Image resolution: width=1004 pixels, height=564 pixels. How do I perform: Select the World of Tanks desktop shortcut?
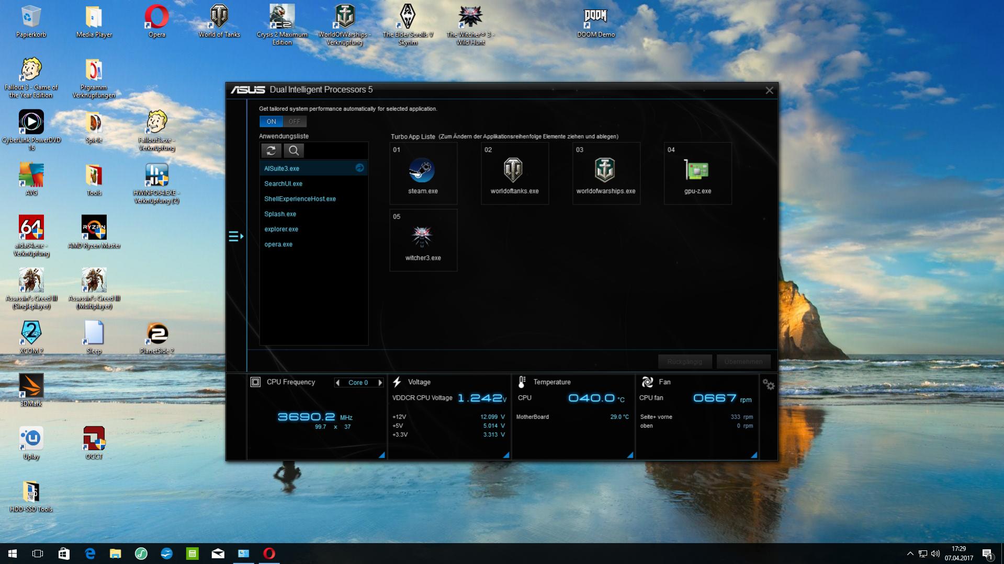click(219, 22)
